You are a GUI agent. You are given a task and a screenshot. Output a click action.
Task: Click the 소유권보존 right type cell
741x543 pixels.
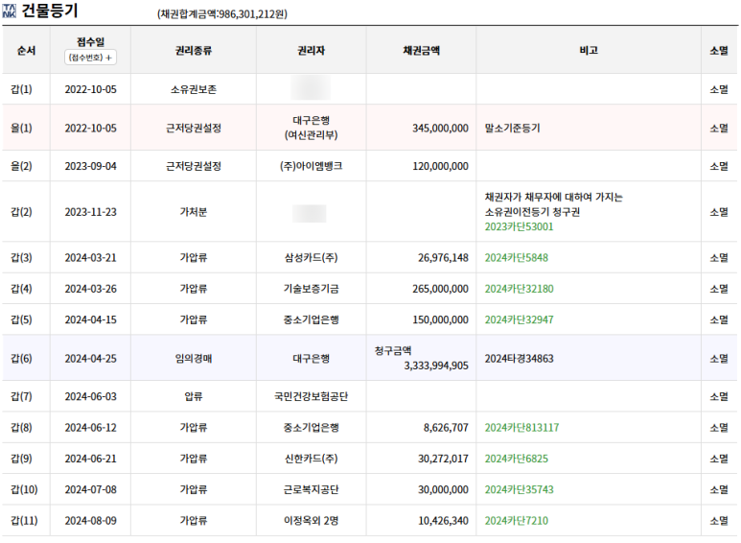click(x=194, y=89)
